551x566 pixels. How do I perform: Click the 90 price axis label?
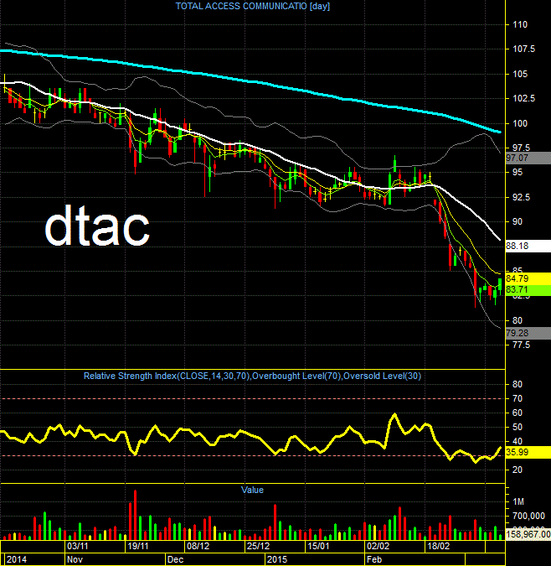pos(518,221)
